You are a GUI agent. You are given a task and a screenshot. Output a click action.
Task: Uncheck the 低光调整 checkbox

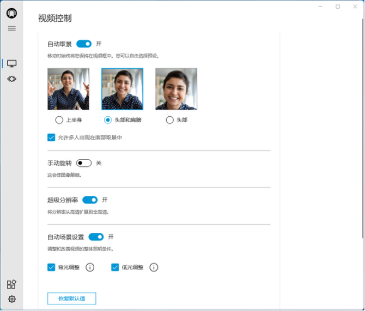(115, 267)
